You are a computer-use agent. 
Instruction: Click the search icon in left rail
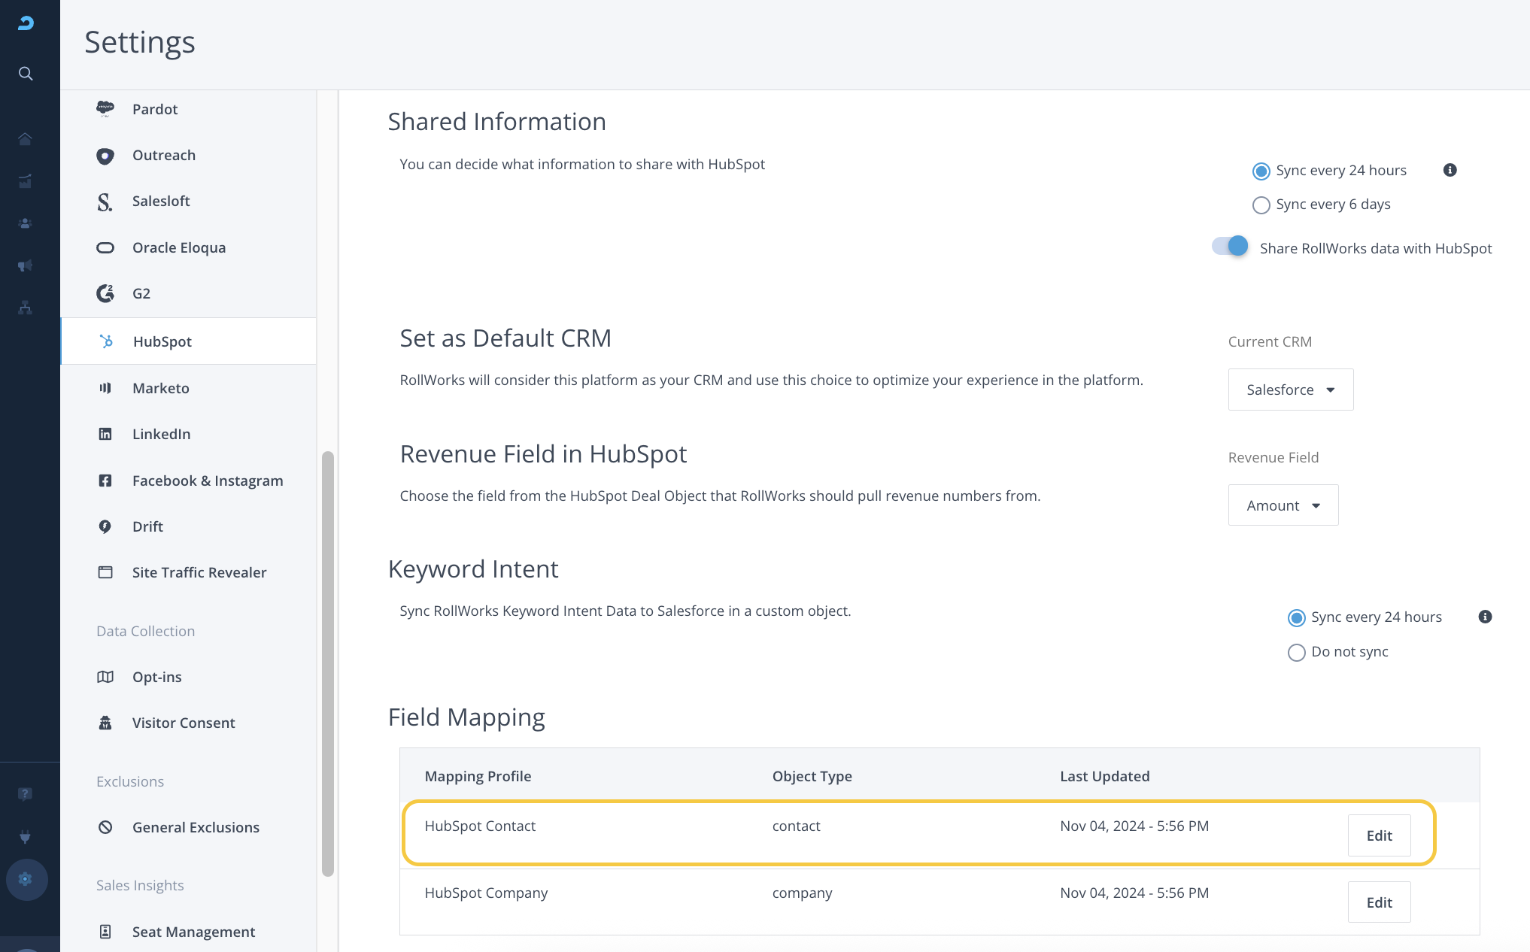pos(26,74)
